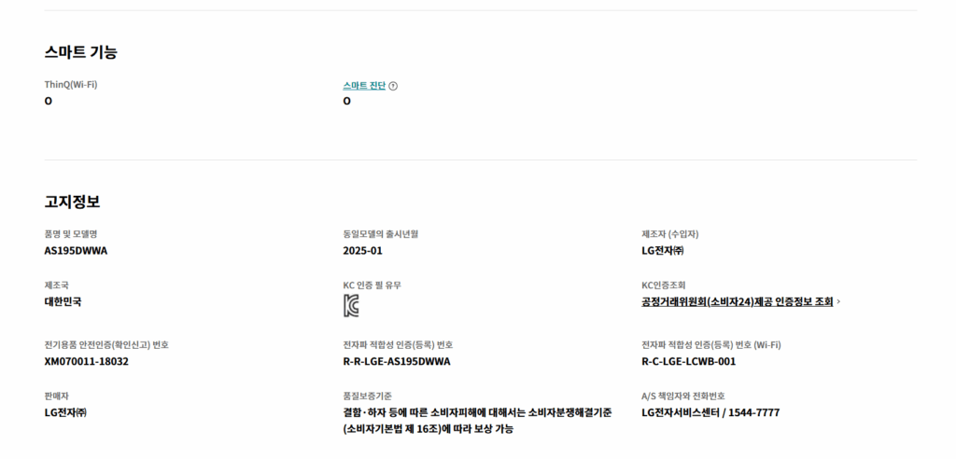Click the chevron arrow after 인증정보 조회
The height and width of the screenshot is (459, 956).
point(838,301)
